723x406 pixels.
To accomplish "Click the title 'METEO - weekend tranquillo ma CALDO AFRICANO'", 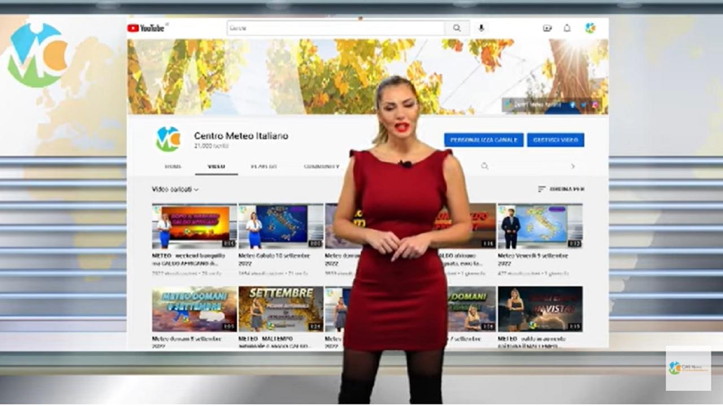I will coord(189,259).
